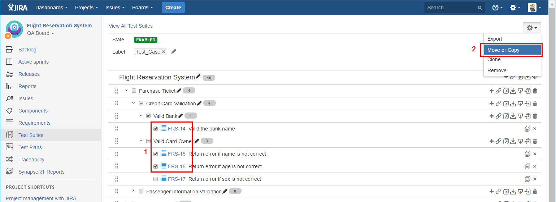556x202 pixels.
Task: Collapse the Purchase Ticket tree node
Action: click(126, 91)
